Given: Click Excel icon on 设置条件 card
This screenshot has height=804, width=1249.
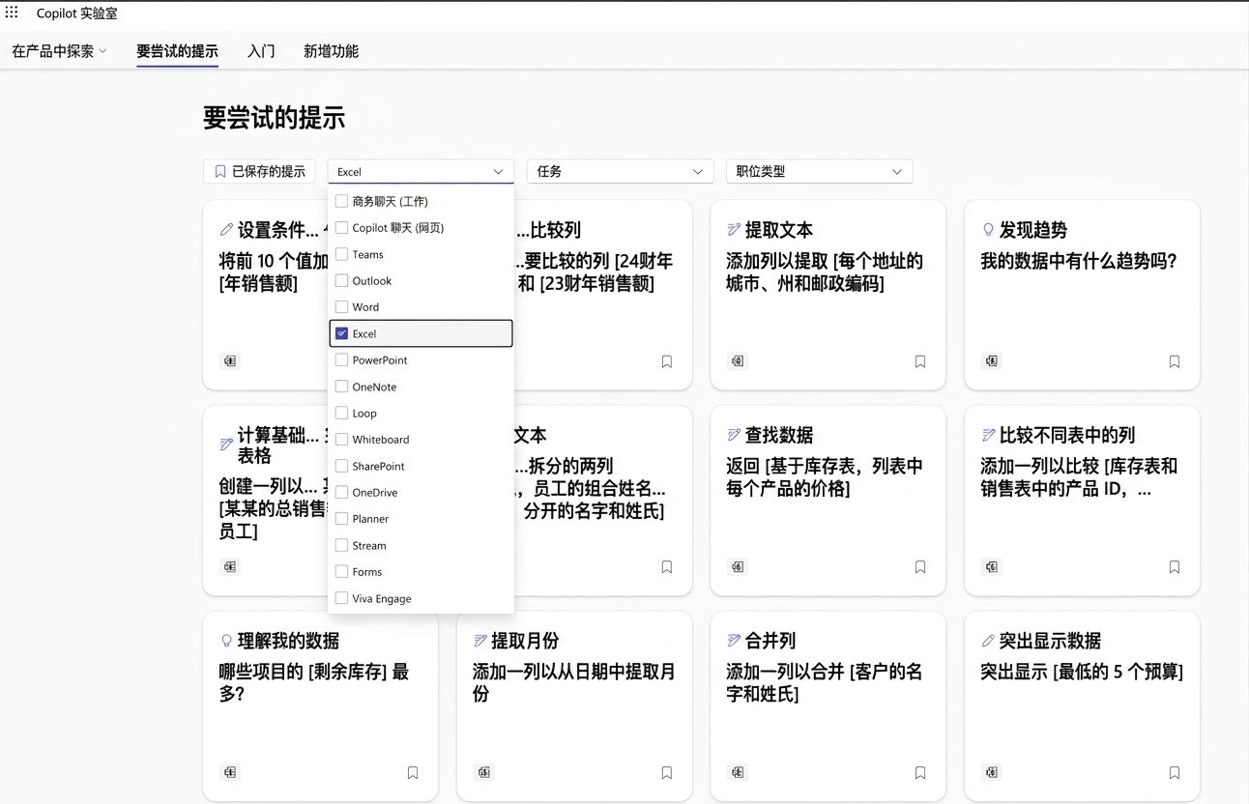Looking at the screenshot, I should [x=230, y=361].
